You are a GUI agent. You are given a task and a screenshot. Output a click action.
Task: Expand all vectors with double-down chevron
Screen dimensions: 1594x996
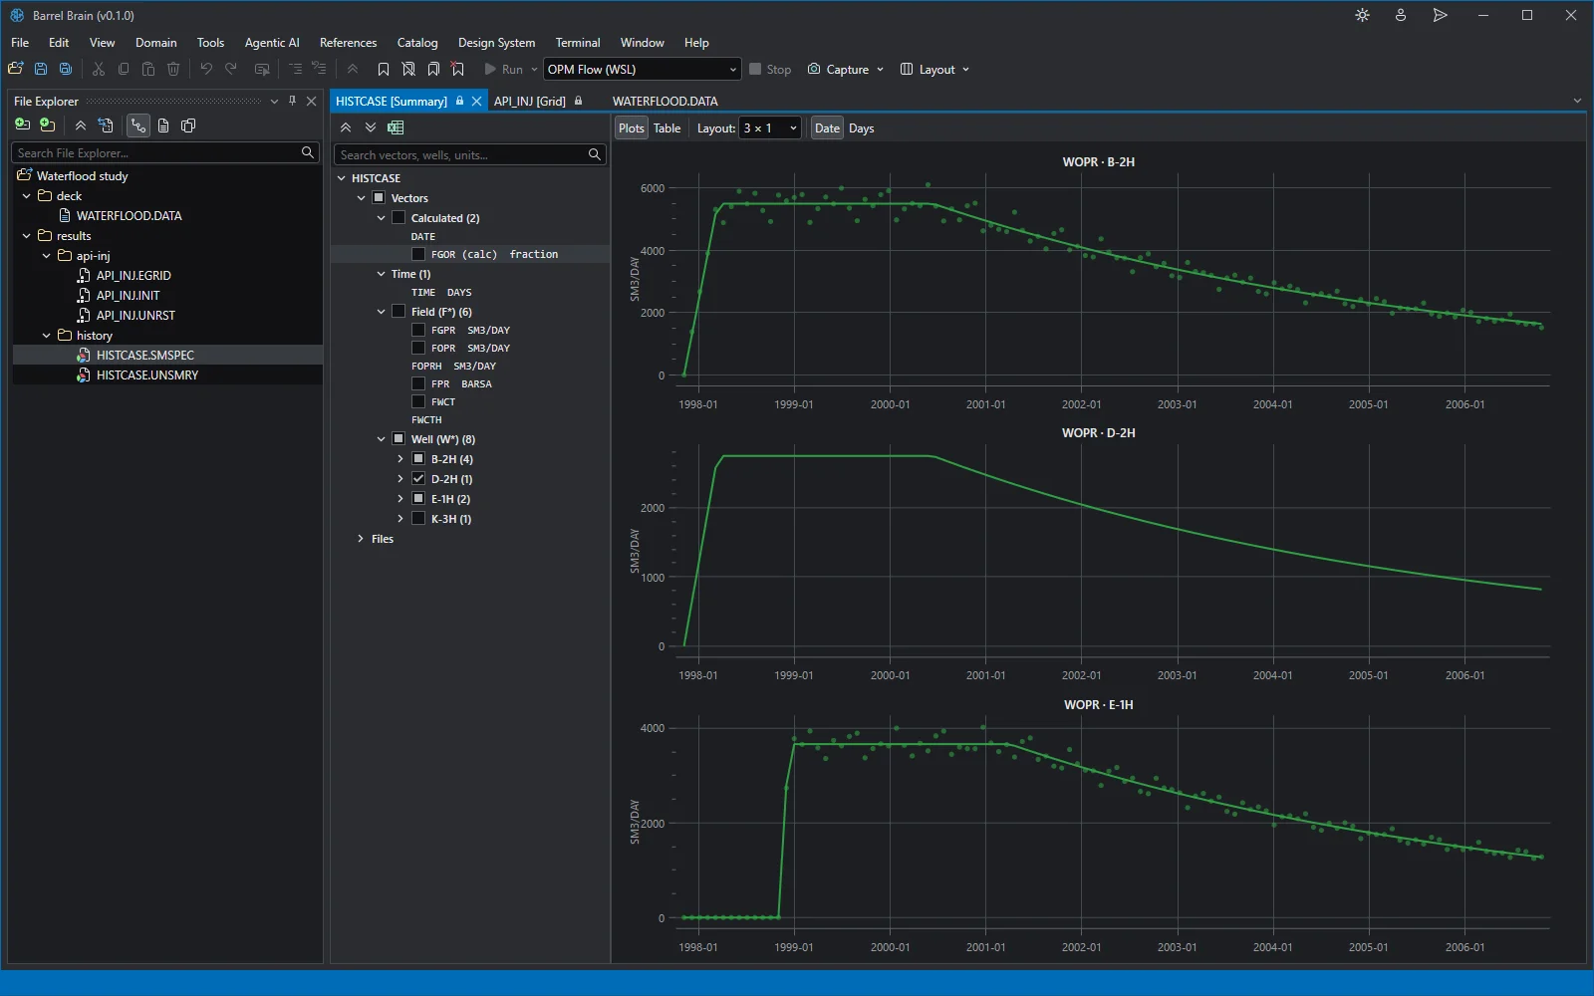coord(371,127)
